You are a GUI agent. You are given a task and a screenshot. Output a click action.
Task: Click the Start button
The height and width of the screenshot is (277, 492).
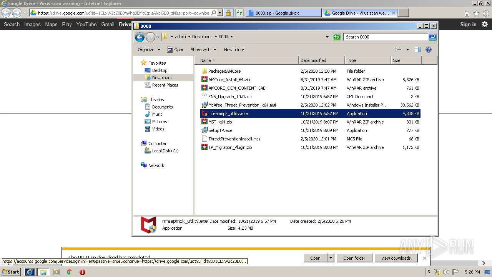(x=11, y=272)
